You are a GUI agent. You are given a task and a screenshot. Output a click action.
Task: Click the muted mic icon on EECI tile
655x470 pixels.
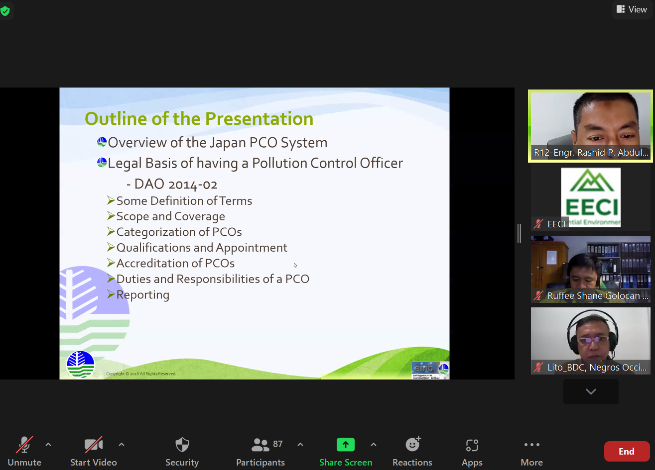point(538,224)
